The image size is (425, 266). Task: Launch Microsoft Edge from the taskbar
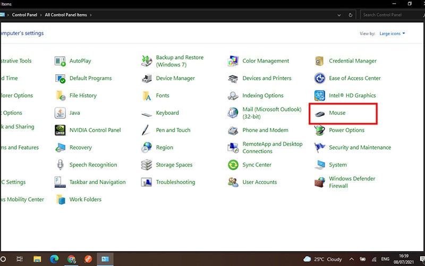pos(54,259)
